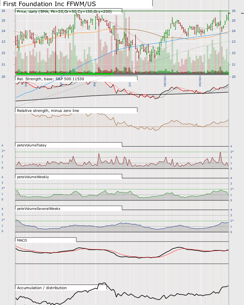Click the Relative strength, minus zero line label
The width and height of the screenshot is (244, 305).
point(48,111)
